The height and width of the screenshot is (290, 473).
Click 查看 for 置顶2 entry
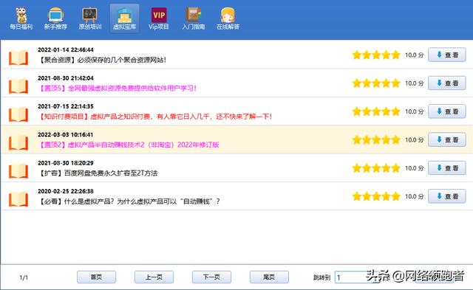pos(447,139)
